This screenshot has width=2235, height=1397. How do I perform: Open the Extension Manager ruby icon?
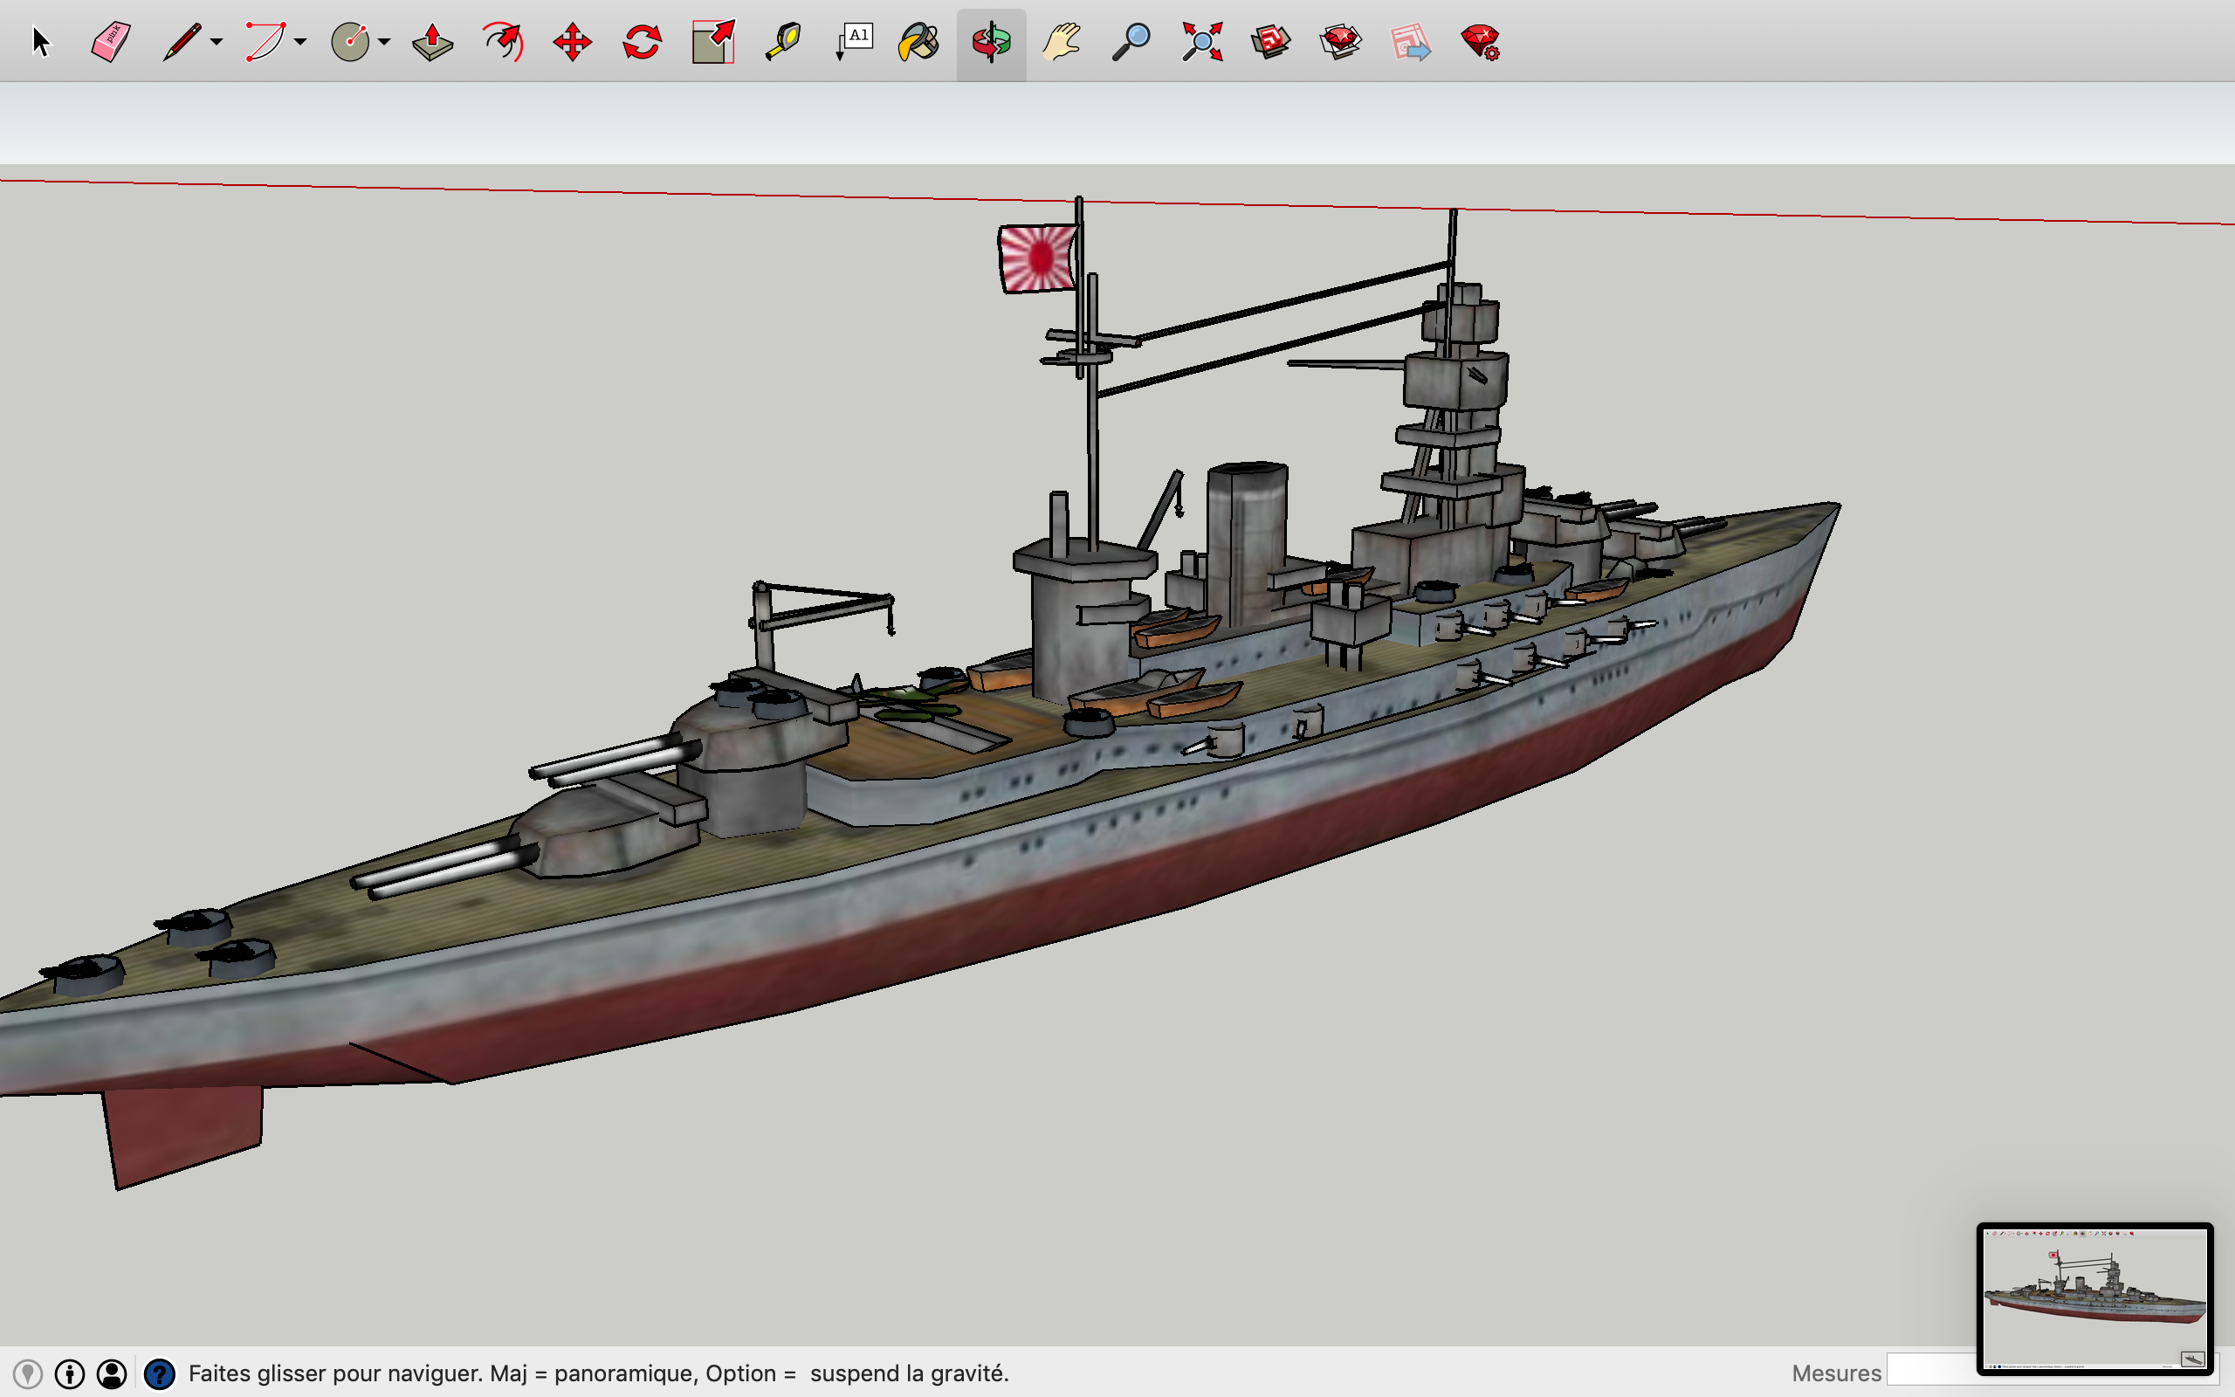tap(1481, 42)
